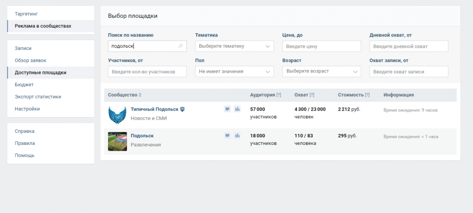
Task: Open comment icon for Типичный Подольск
Action: tap(227, 109)
